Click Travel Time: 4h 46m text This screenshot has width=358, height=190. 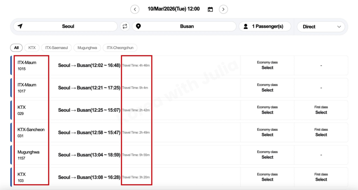coord(136,65)
